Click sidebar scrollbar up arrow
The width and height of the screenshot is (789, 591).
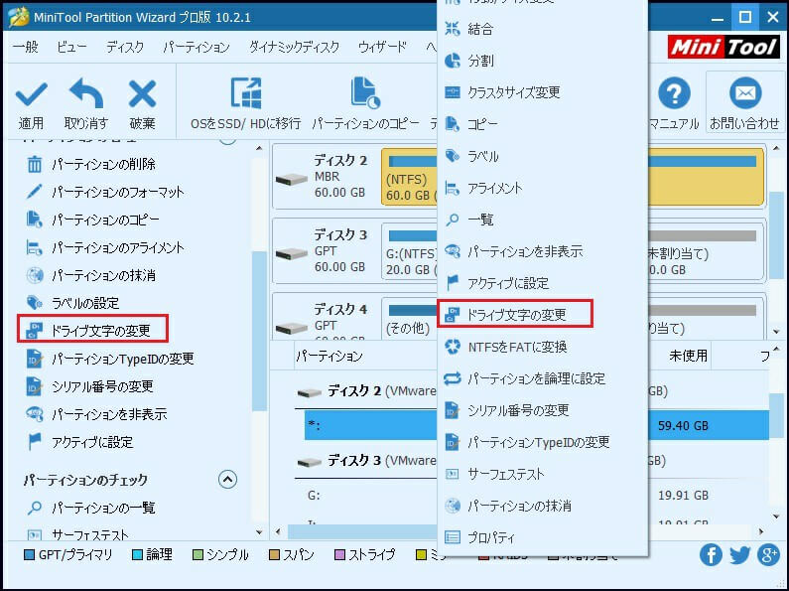pyautogui.click(x=259, y=149)
